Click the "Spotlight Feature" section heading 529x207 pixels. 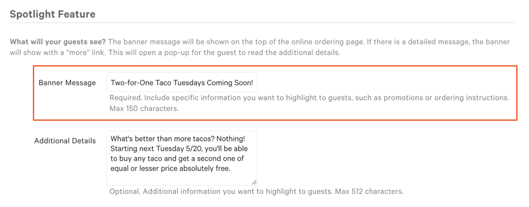click(53, 14)
